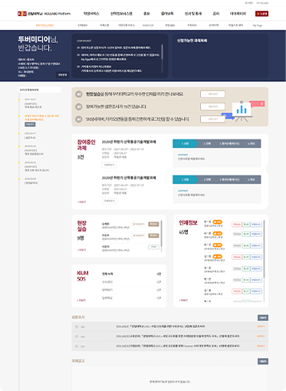The width and height of the screenshot is (286, 391).
Task: Click blue button in third 인재정보 row
Action: (x=256, y=245)
